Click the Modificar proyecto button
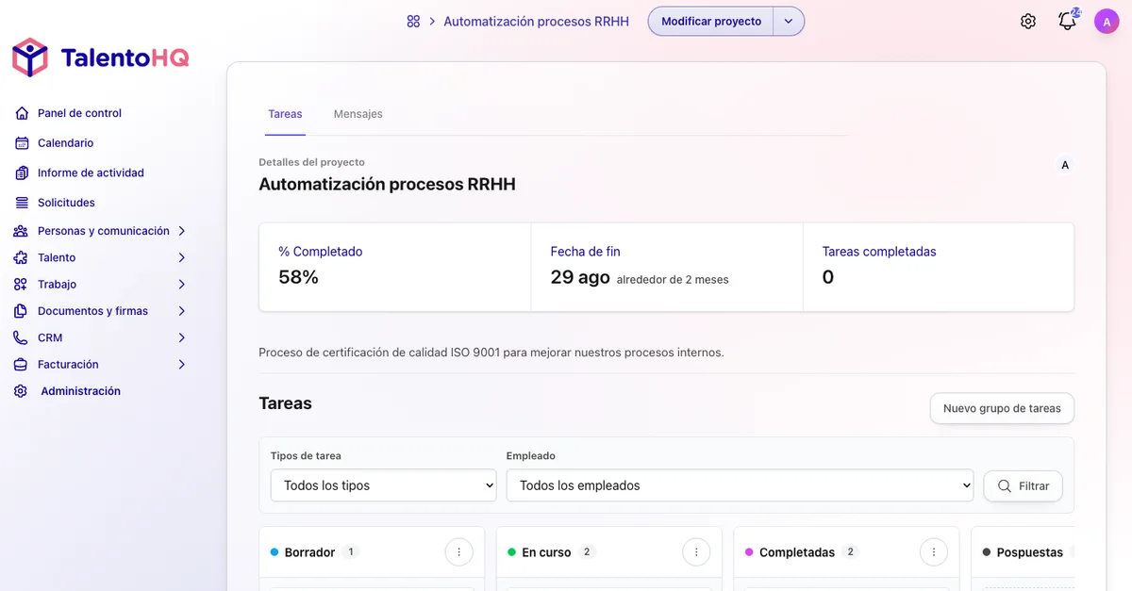1132x591 pixels. pyautogui.click(x=711, y=22)
